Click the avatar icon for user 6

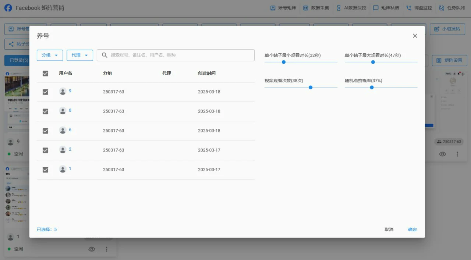click(63, 130)
